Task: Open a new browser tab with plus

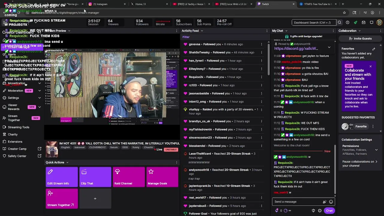Action: point(343,4)
